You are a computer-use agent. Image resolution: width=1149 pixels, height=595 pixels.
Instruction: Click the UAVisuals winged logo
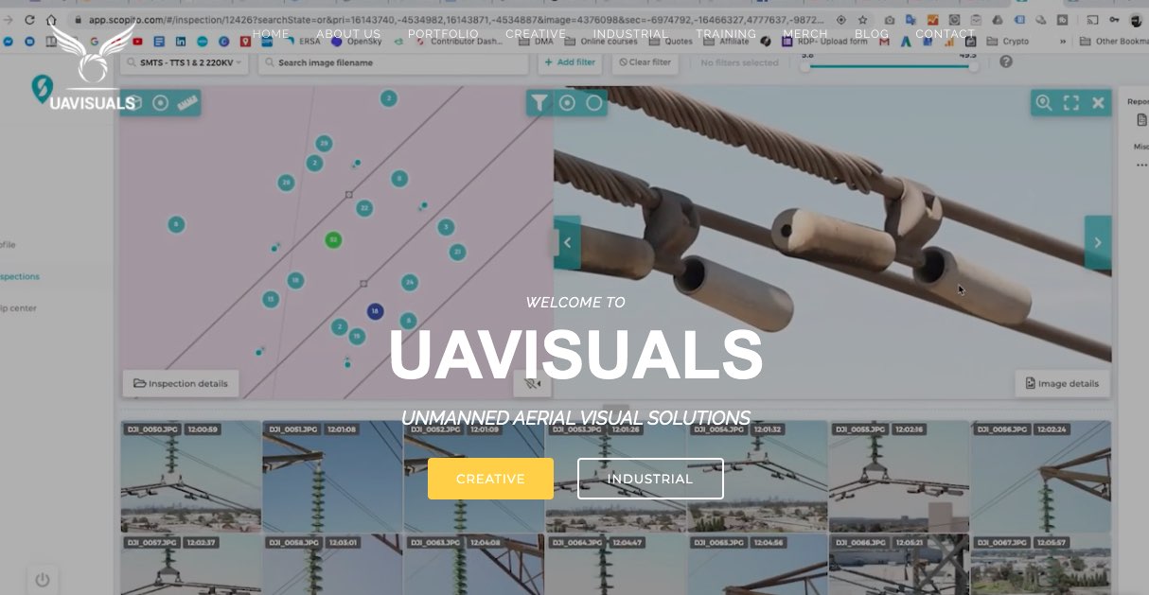pyautogui.click(x=92, y=66)
